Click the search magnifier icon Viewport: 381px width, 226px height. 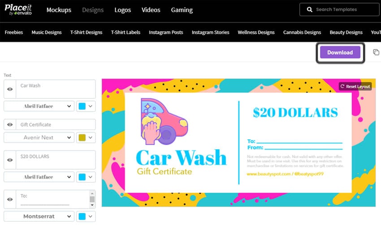(x=309, y=9)
